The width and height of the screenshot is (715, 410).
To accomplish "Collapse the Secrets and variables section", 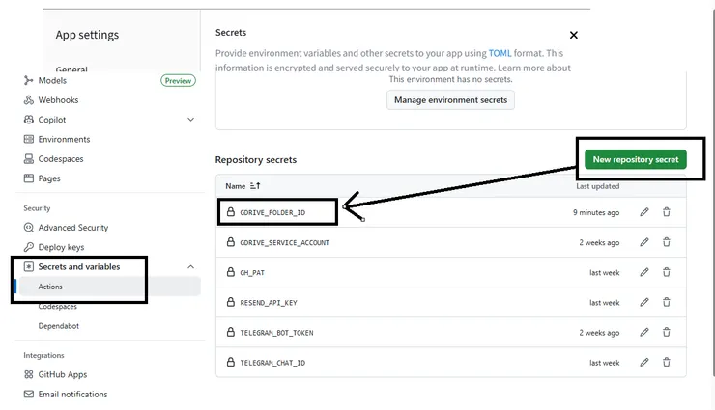I will pos(190,266).
